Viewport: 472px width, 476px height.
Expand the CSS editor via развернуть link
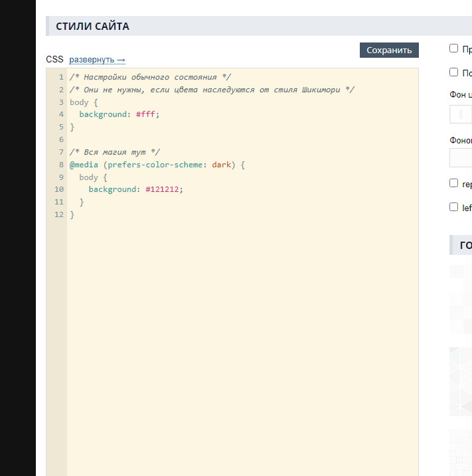click(x=97, y=60)
